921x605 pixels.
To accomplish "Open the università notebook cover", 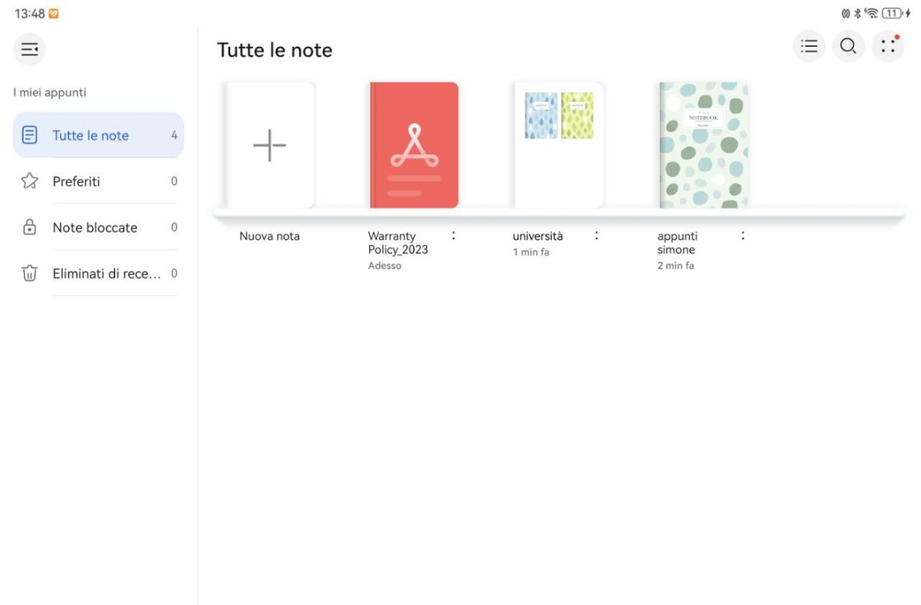I will click(x=559, y=145).
